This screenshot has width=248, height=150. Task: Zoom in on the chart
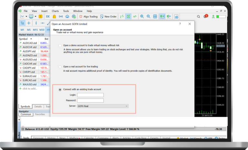coord(142,16)
